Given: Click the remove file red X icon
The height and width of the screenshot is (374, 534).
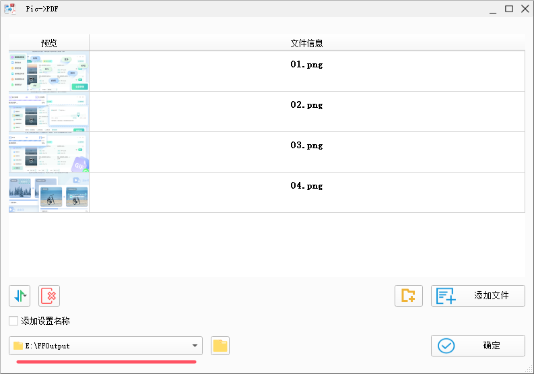Looking at the screenshot, I should tap(49, 296).
